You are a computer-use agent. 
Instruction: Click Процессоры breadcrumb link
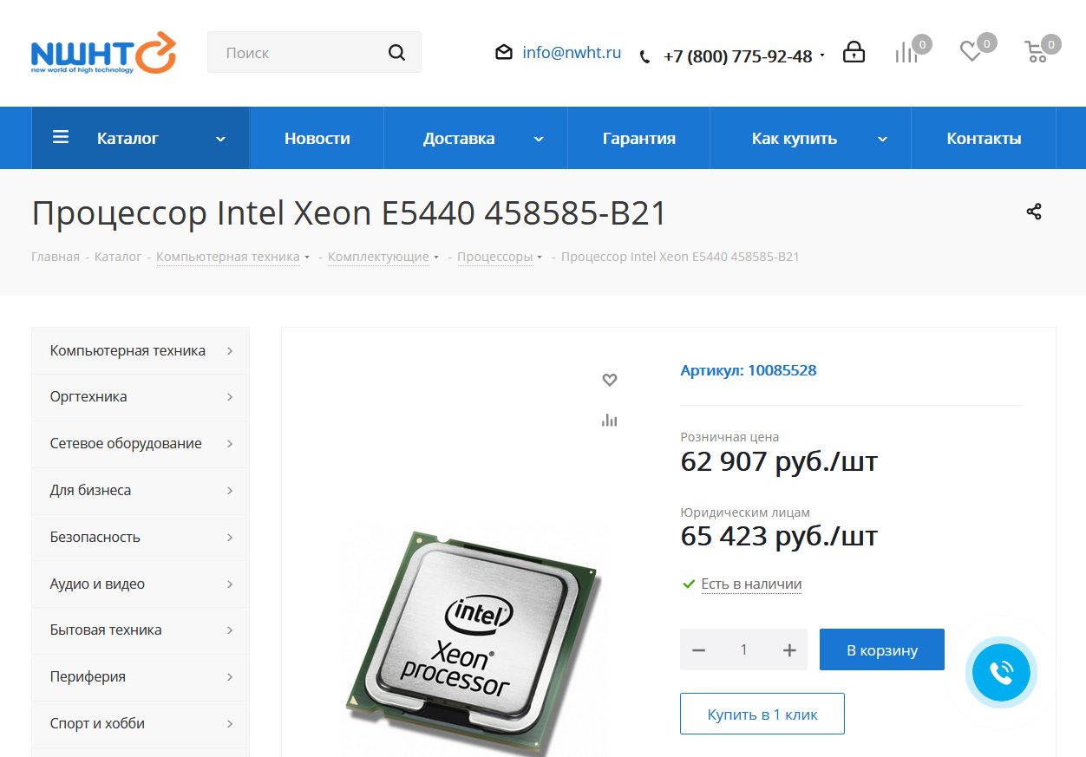point(494,257)
